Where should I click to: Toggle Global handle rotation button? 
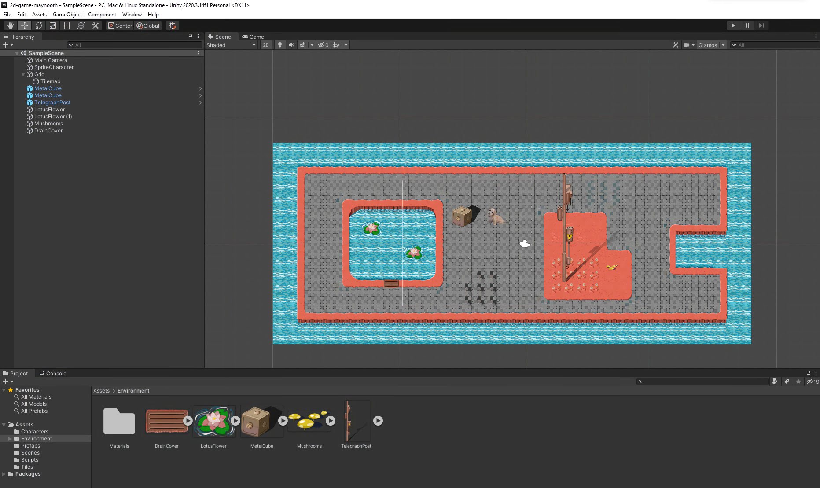click(148, 26)
